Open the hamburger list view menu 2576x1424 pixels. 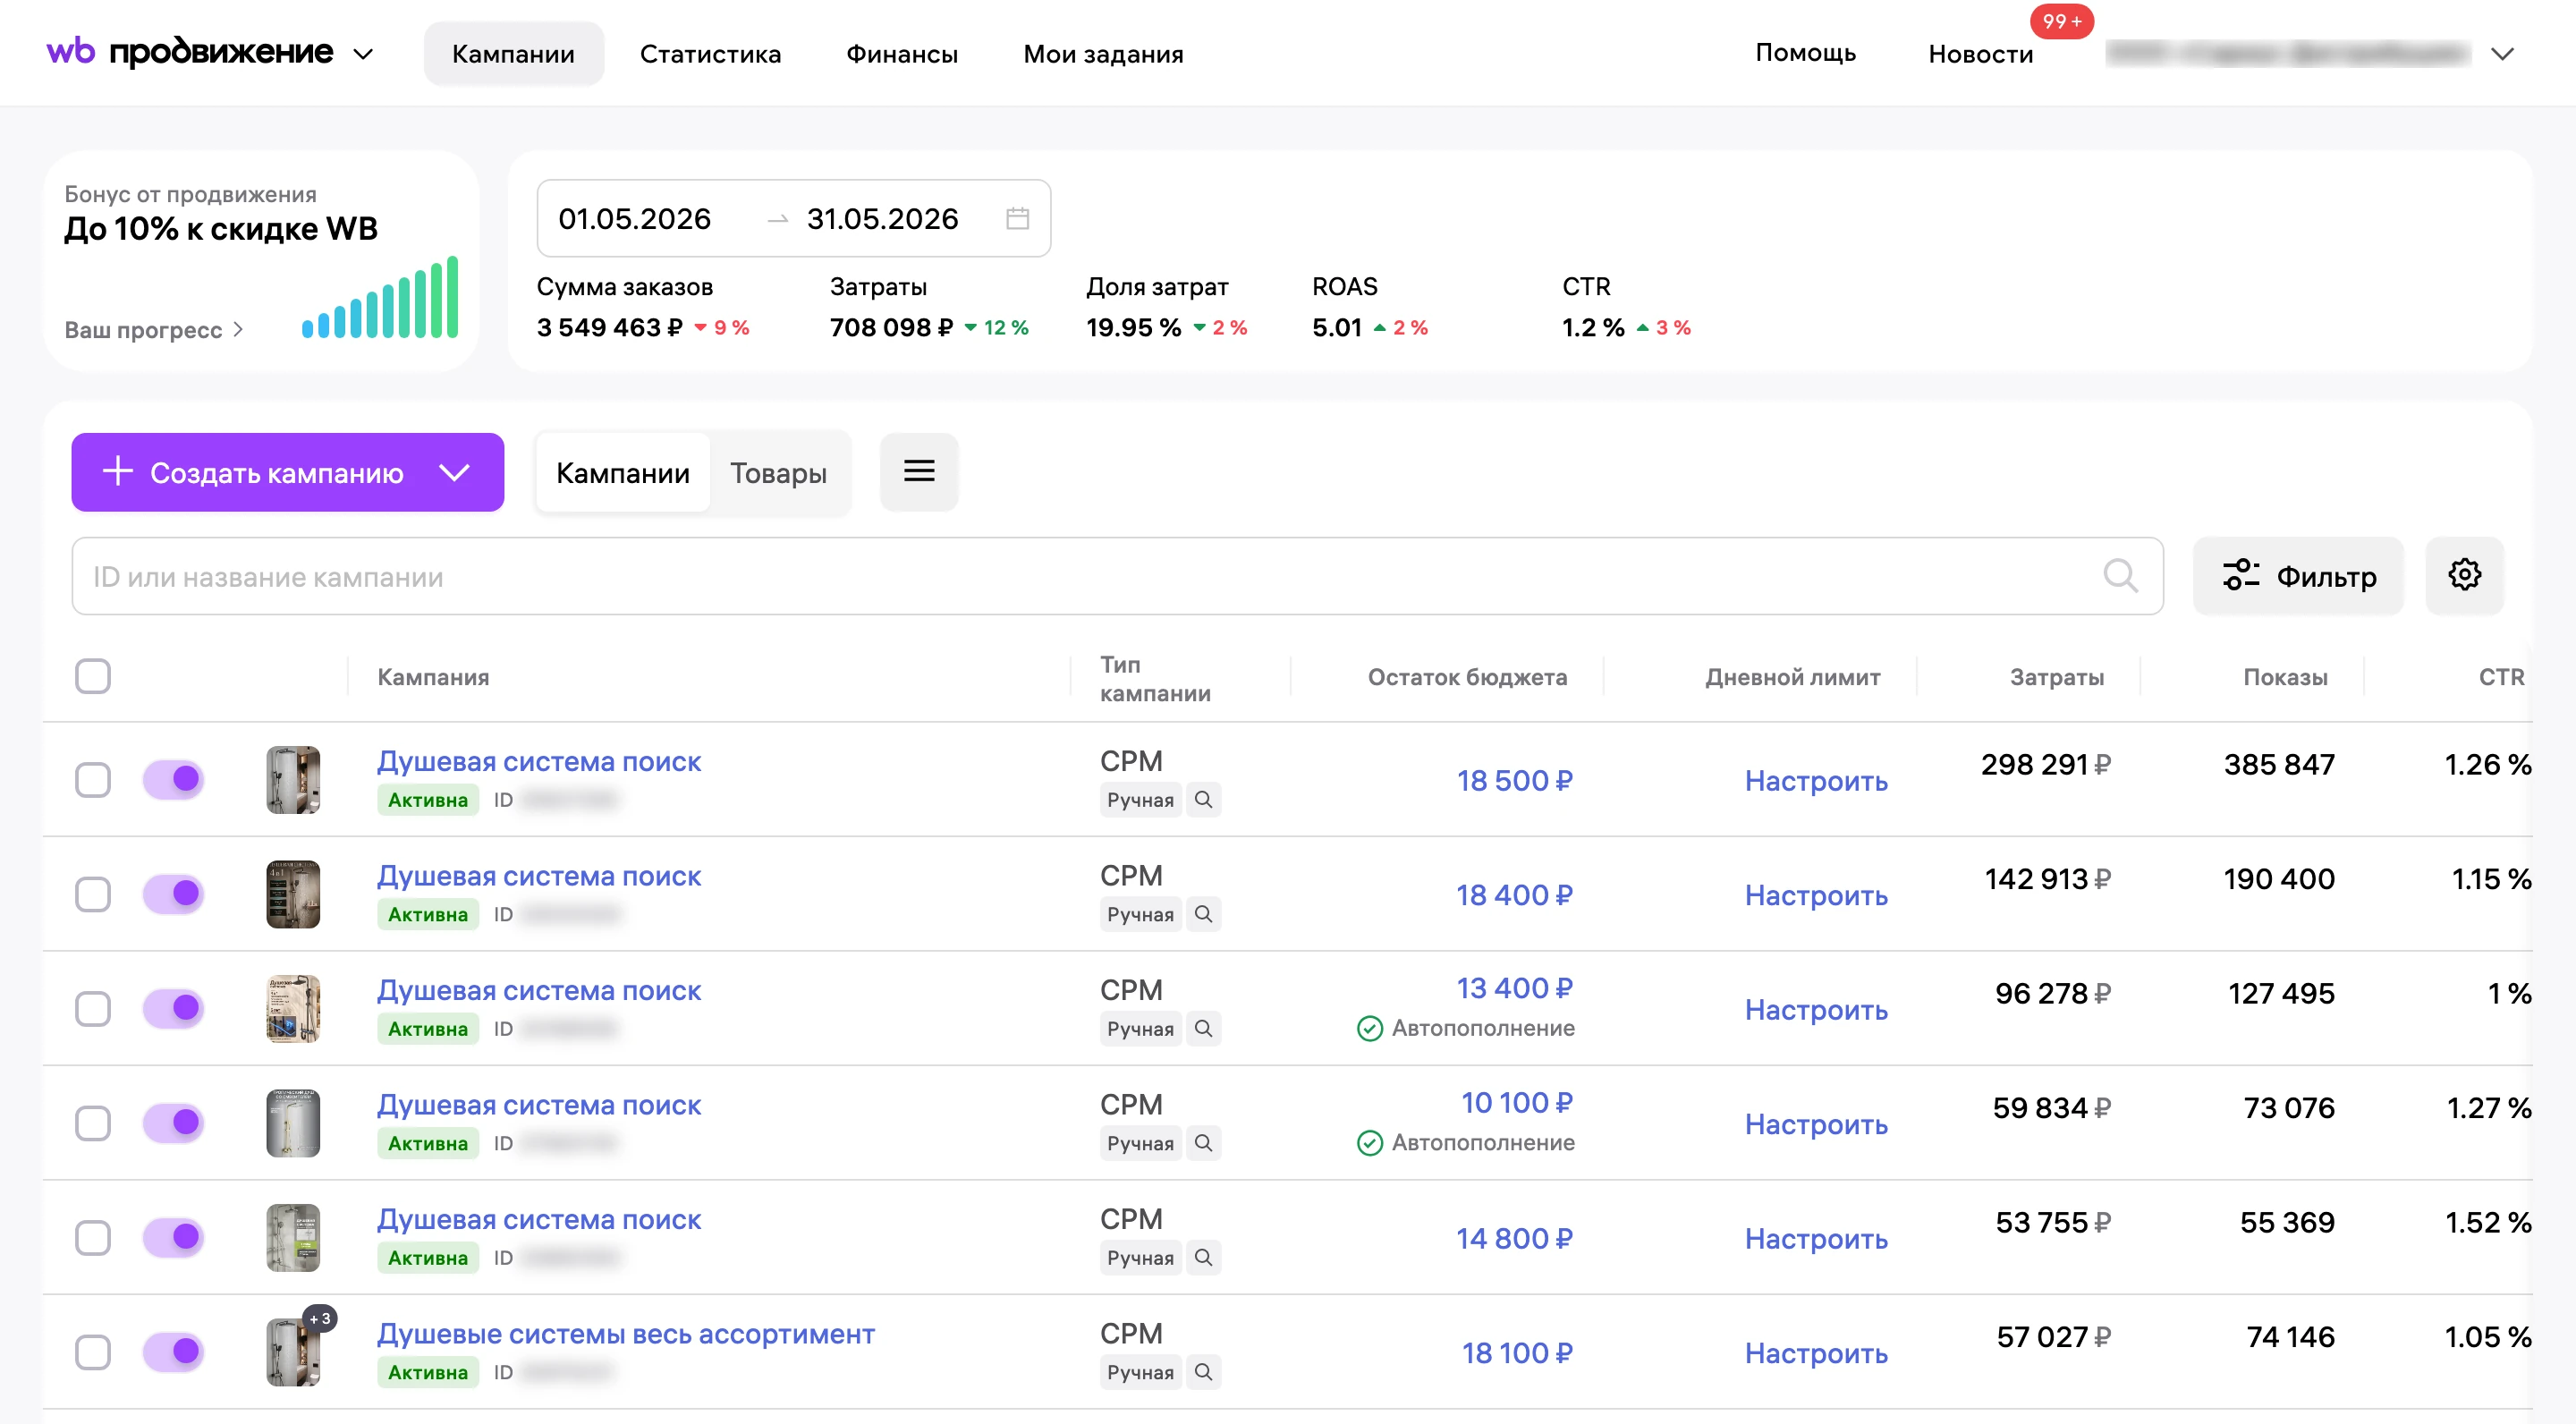[x=919, y=472]
